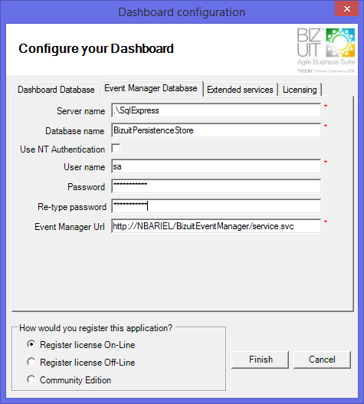Click the Configure your Dashboard heading

[x=96, y=49]
